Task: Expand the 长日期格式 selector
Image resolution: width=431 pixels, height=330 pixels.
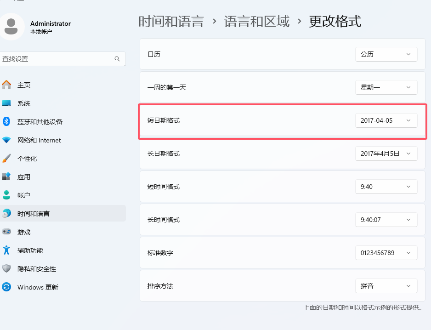Action: click(386, 153)
